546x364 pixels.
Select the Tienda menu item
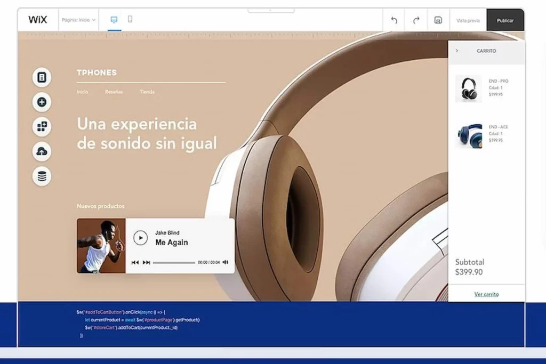point(147,92)
